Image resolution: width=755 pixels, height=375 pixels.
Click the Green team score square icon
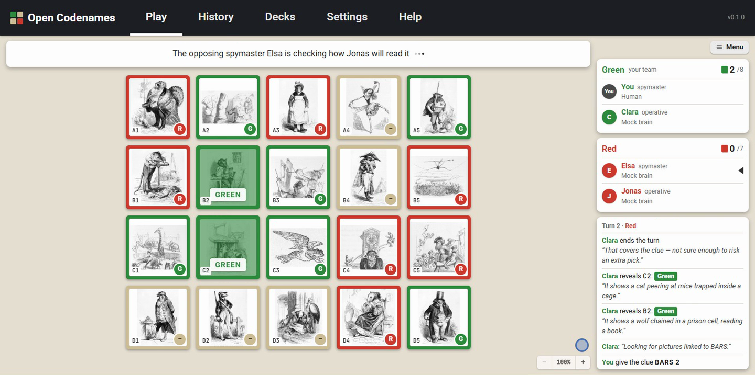point(725,70)
